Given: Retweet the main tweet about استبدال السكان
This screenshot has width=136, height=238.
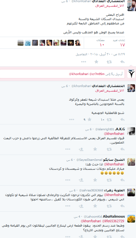Looking at the screenshot, I should click(109, 62).
